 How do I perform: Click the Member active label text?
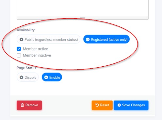tap(35, 49)
